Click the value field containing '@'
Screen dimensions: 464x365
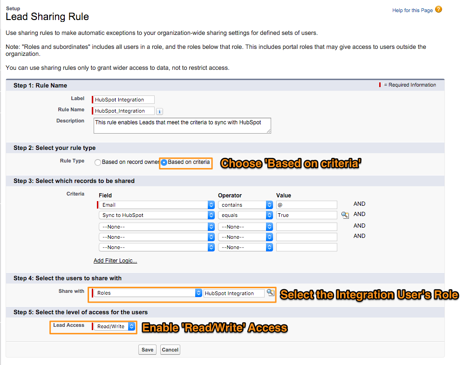(307, 205)
